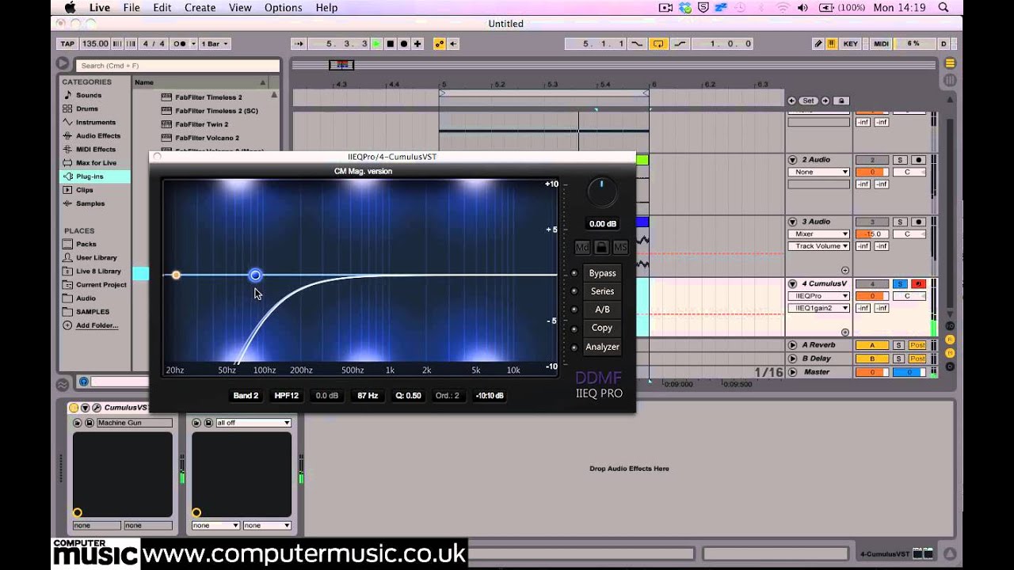Stop playback with the square stop button
This screenshot has height=570, width=1014.
point(391,44)
